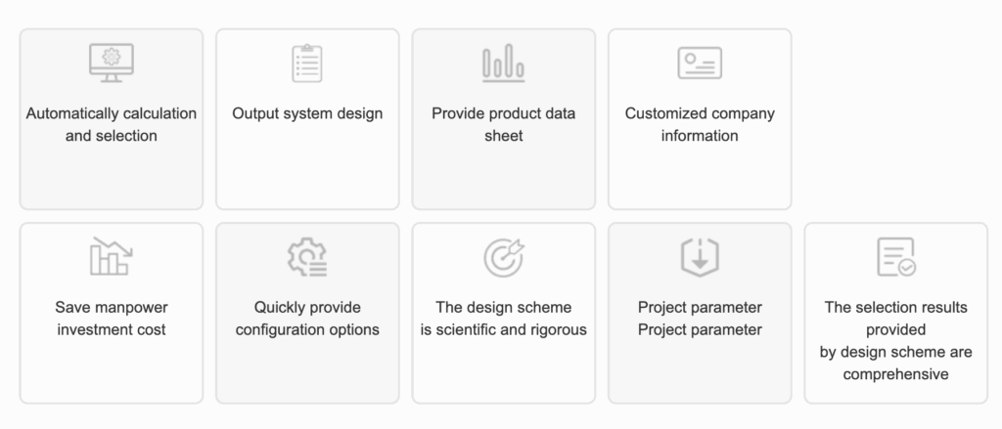
Task: Click "Output system design" label
Action: pyautogui.click(x=307, y=113)
